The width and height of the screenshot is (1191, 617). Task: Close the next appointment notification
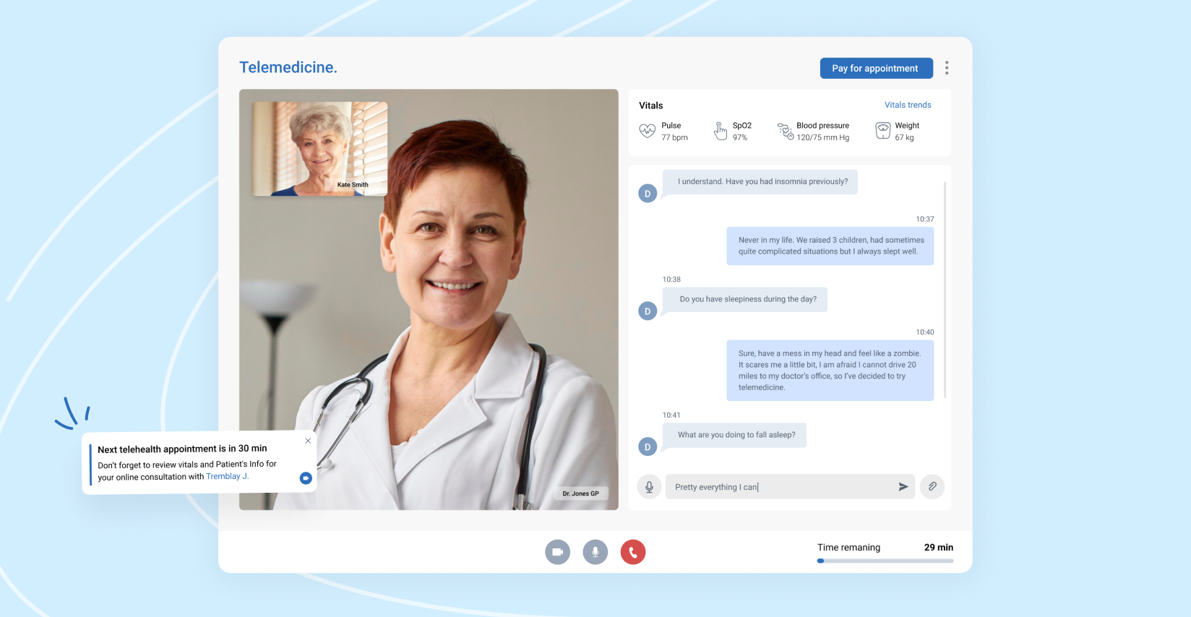tap(308, 441)
